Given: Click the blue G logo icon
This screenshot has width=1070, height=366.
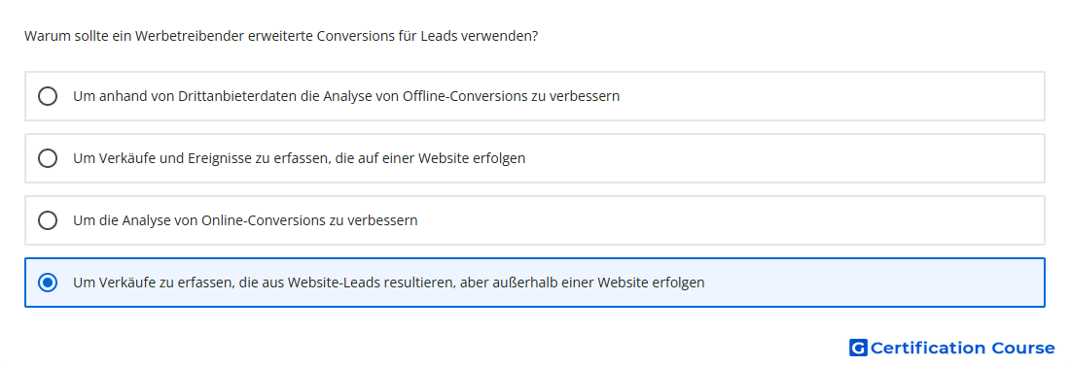Looking at the screenshot, I should 858,349.
